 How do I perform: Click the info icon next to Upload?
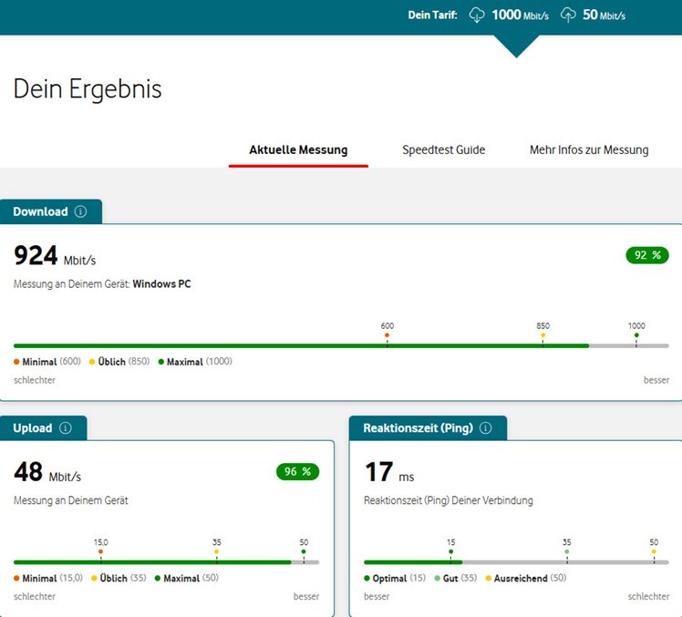click(65, 427)
